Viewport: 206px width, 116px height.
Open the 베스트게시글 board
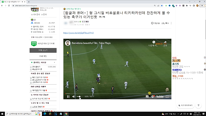click(x=37, y=69)
